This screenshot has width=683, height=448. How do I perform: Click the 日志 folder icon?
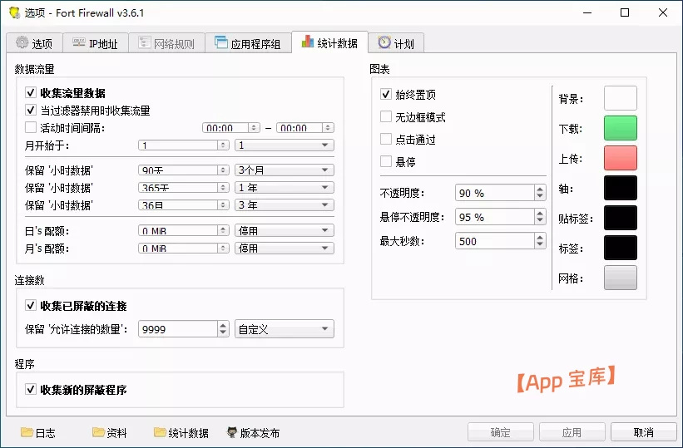click(27, 432)
